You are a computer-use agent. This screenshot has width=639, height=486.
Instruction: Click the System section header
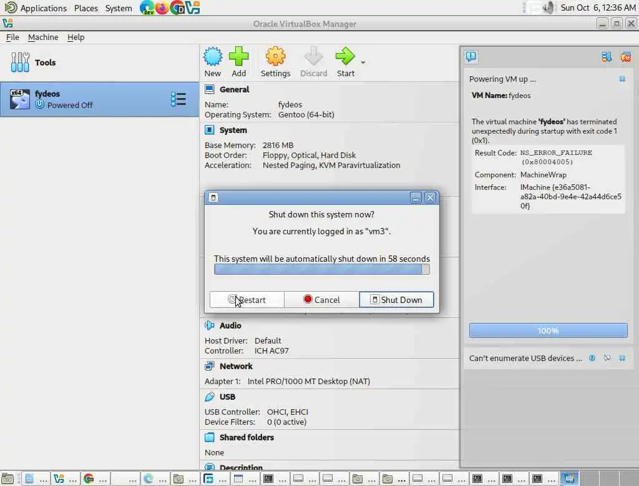click(x=233, y=130)
